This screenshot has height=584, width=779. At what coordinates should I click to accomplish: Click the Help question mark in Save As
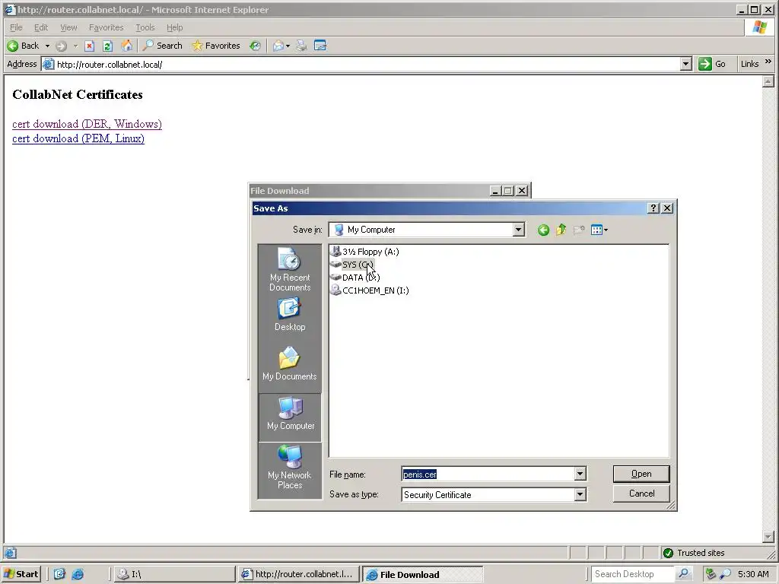[653, 208]
